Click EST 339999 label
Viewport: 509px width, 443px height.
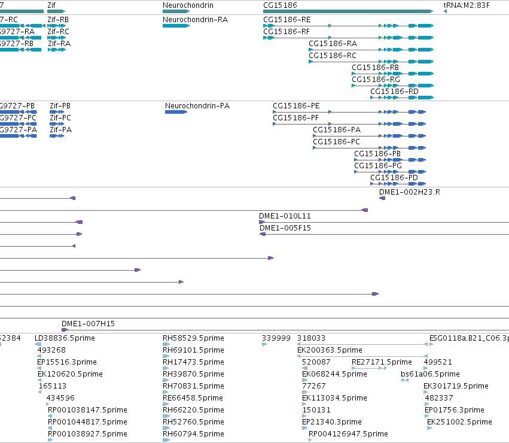coord(276,338)
